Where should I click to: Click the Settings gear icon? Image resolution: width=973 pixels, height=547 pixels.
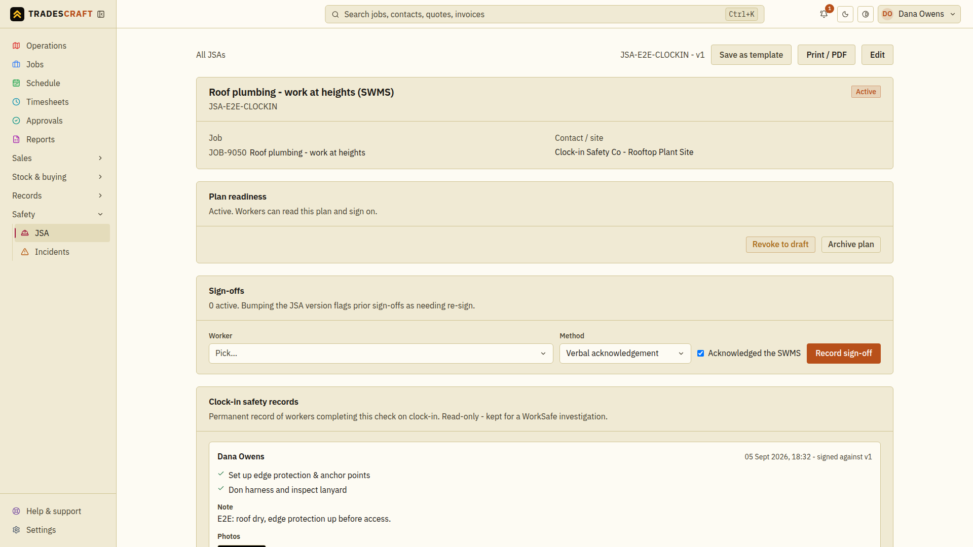point(16,530)
